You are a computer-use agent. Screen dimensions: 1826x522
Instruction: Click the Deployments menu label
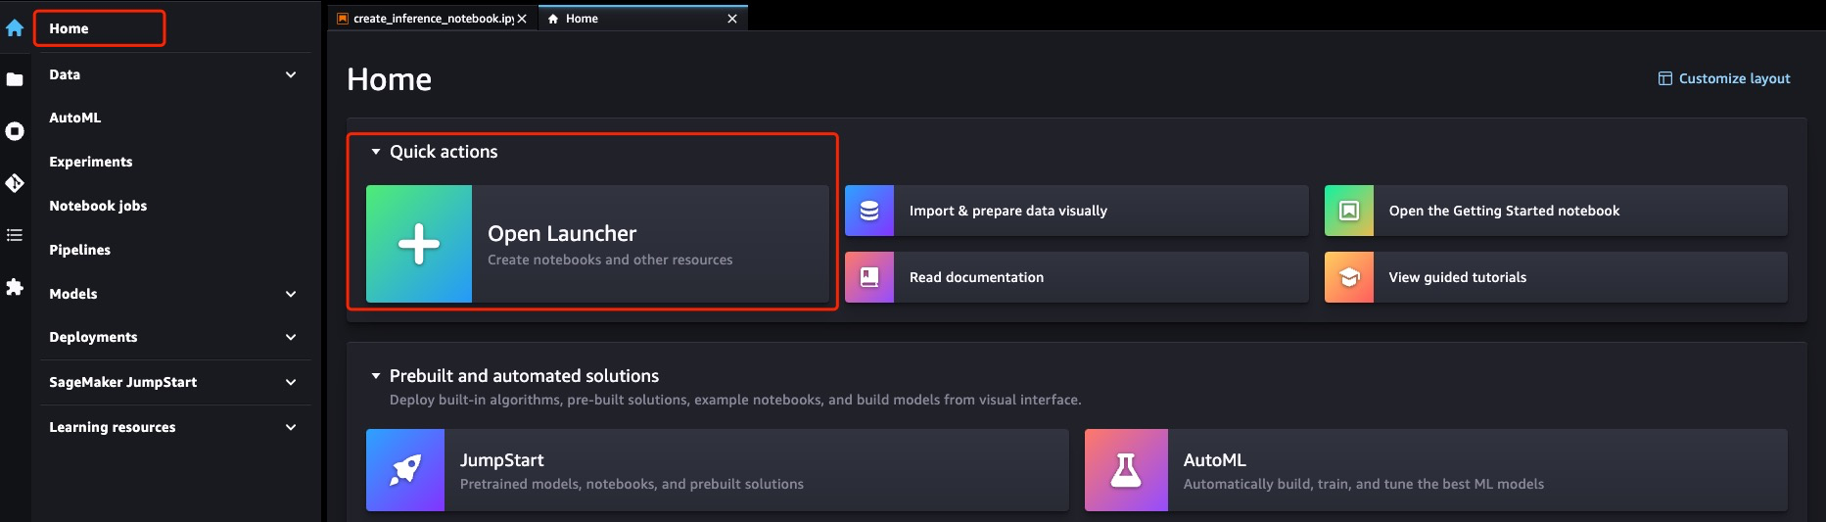tap(93, 337)
